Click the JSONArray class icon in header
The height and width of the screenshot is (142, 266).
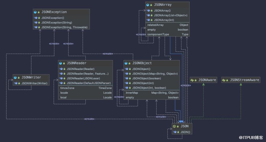point(148,5)
